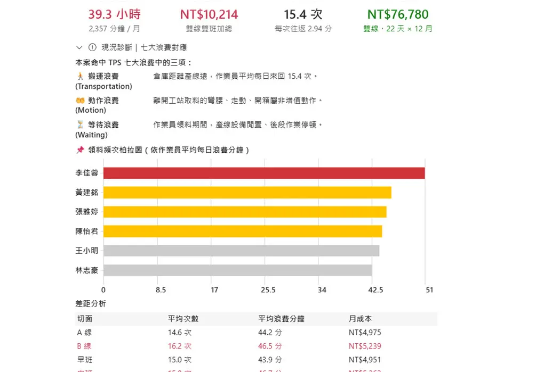
Task: Click the NT$4,951 cell
Action: (x=365, y=360)
